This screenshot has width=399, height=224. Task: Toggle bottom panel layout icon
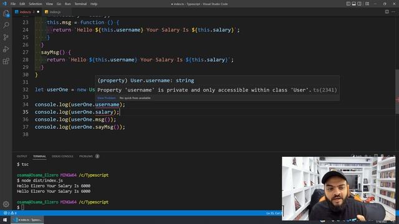point(353,4)
